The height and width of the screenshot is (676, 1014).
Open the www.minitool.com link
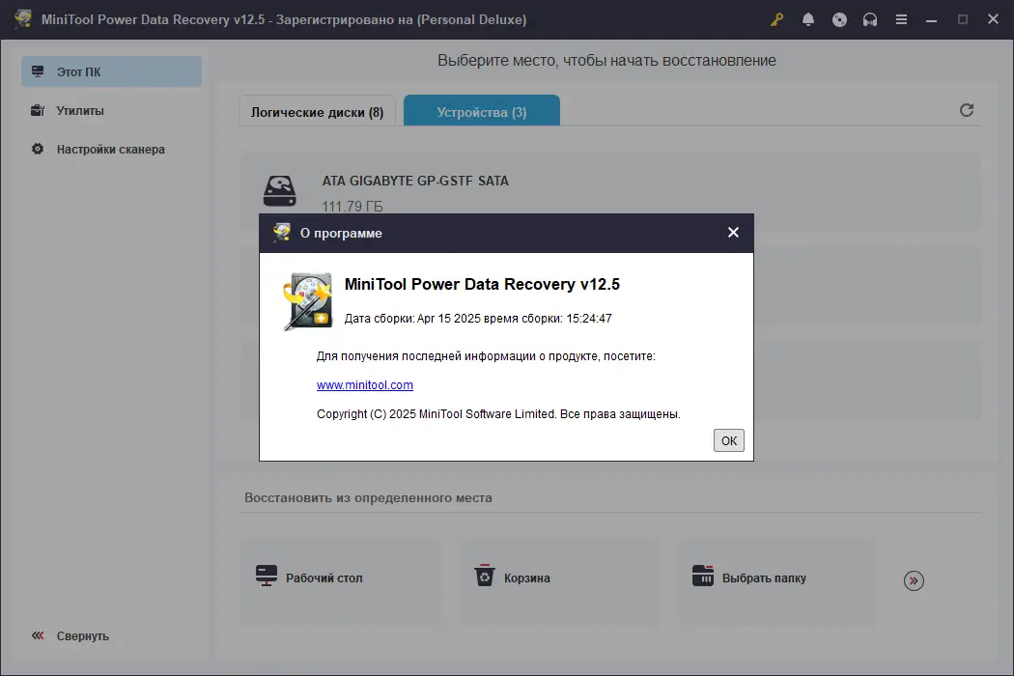click(x=365, y=385)
